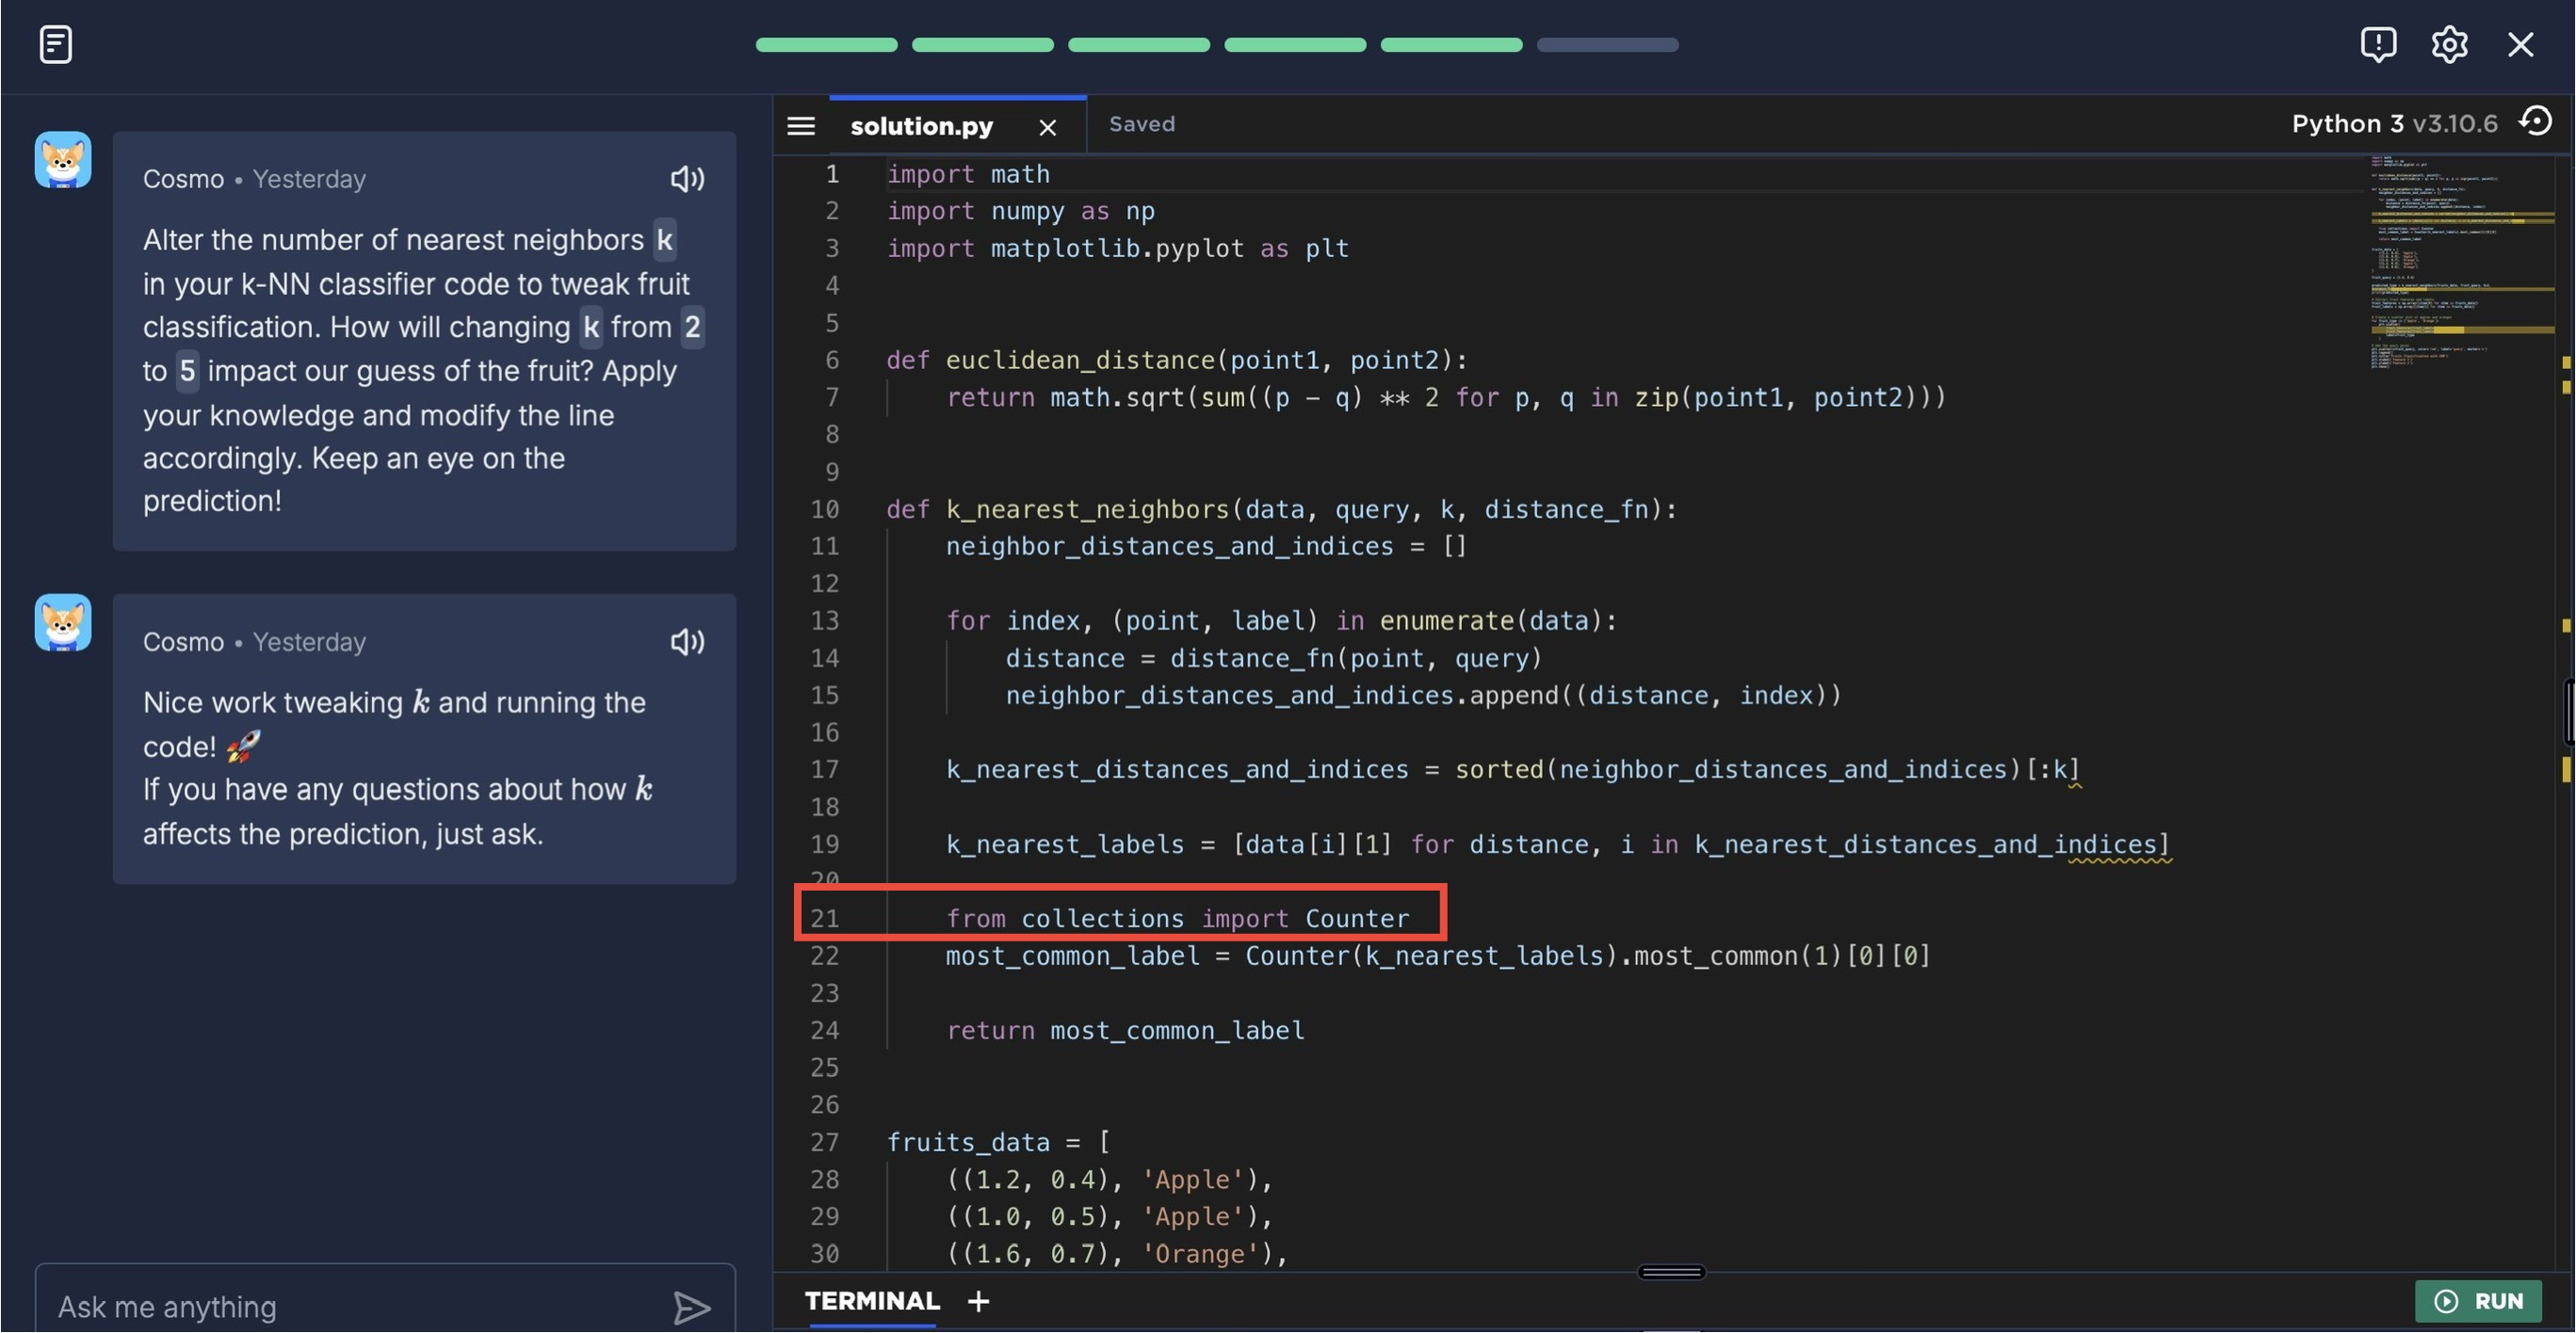Click the highlighted '5' in first message
The image size is (2576, 1333).
[x=187, y=371]
